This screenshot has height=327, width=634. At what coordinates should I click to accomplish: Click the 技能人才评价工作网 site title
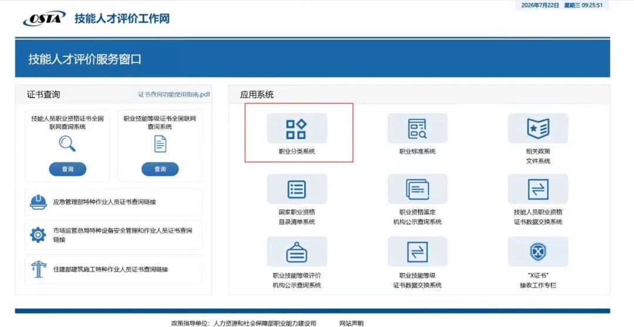tap(122, 19)
